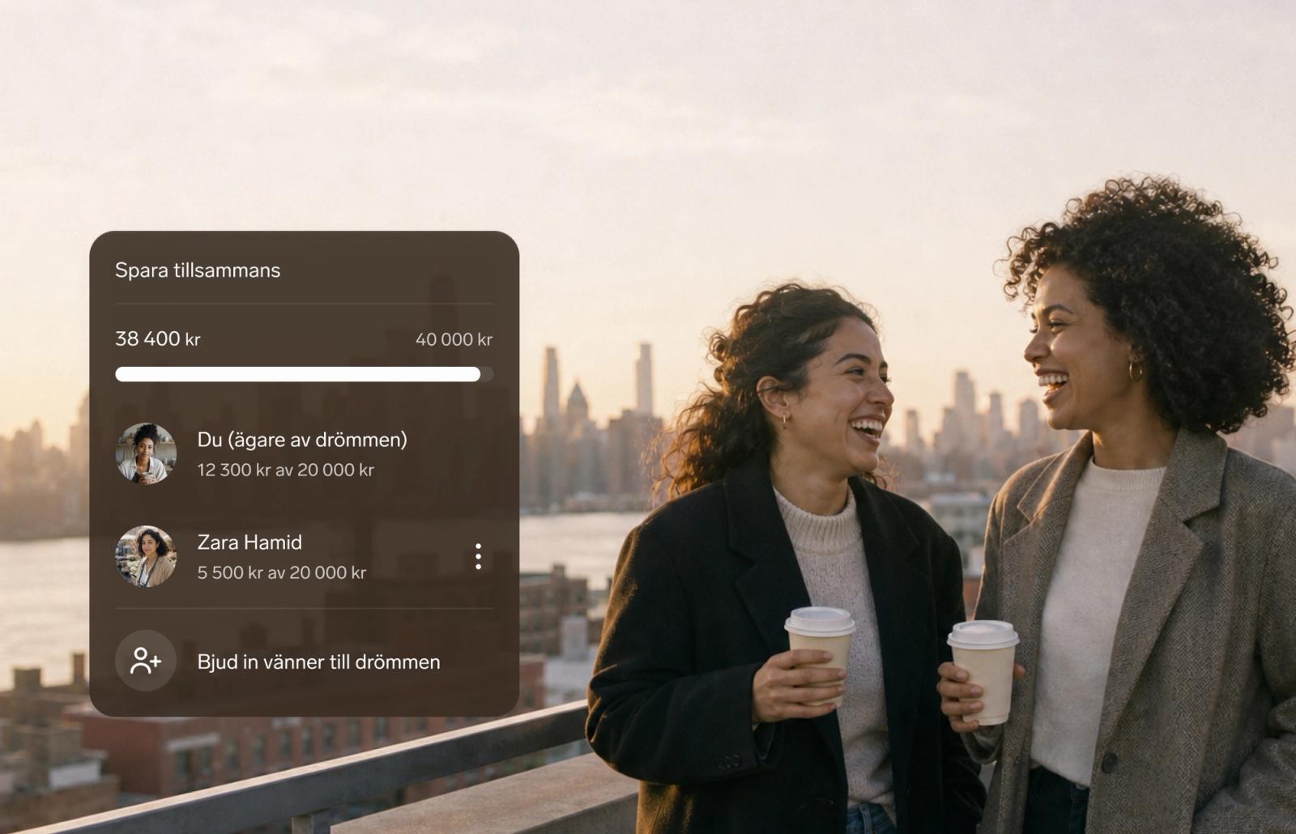The image size is (1296, 834).
Task: Click the savings progress bar
Action: pyautogui.click(x=304, y=374)
